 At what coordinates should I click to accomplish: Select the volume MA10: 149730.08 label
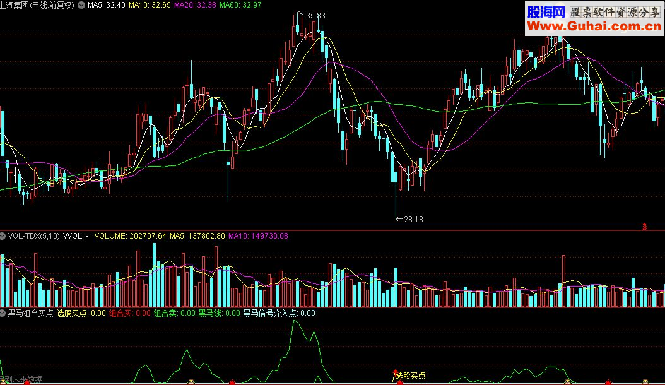point(258,236)
